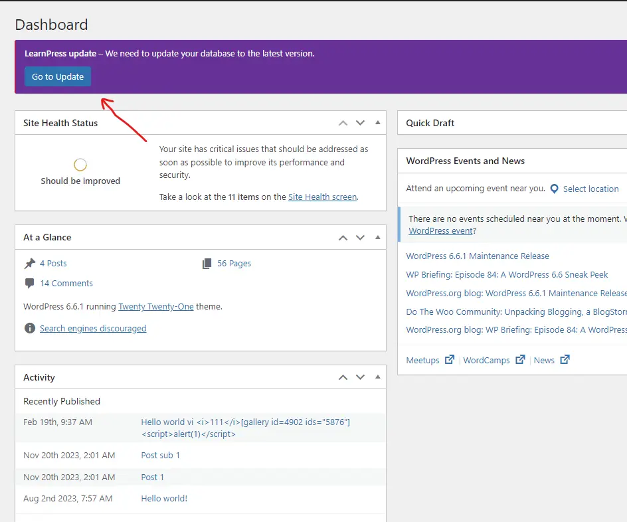627x522 pixels.
Task: Open the WordPress 6.6.1 Maintenance Release article
Action: [478, 256]
